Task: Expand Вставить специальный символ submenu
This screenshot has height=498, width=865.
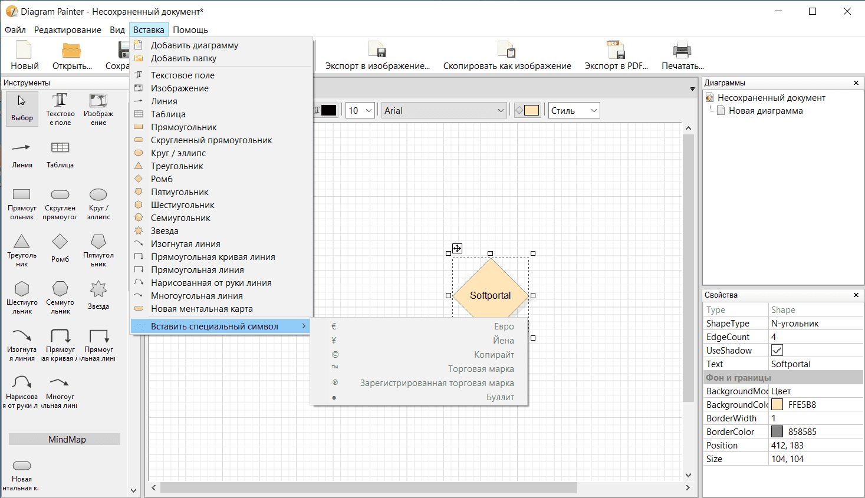Action: pyautogui.click(x=221, y=326)
